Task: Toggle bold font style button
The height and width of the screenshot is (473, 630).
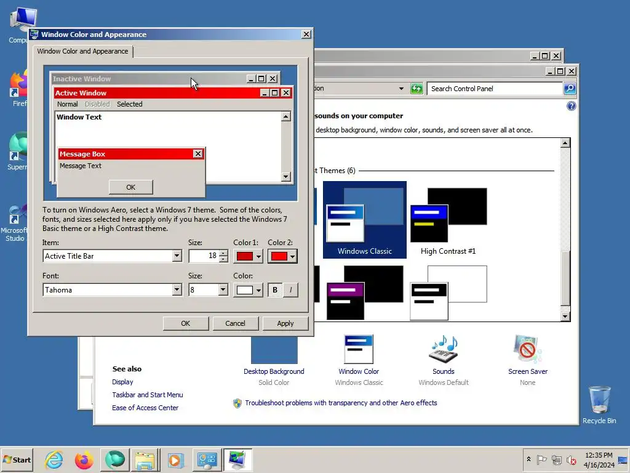Action: (x=275, y=289)
